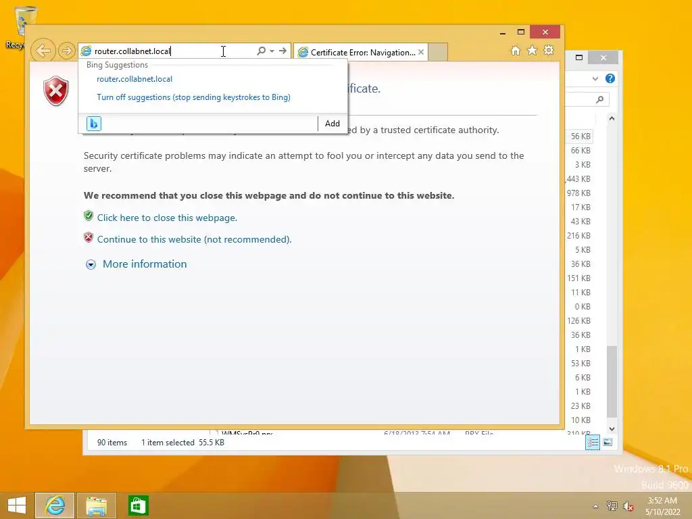
Task: Expand More information section arrow
Action: pos(91,264)
